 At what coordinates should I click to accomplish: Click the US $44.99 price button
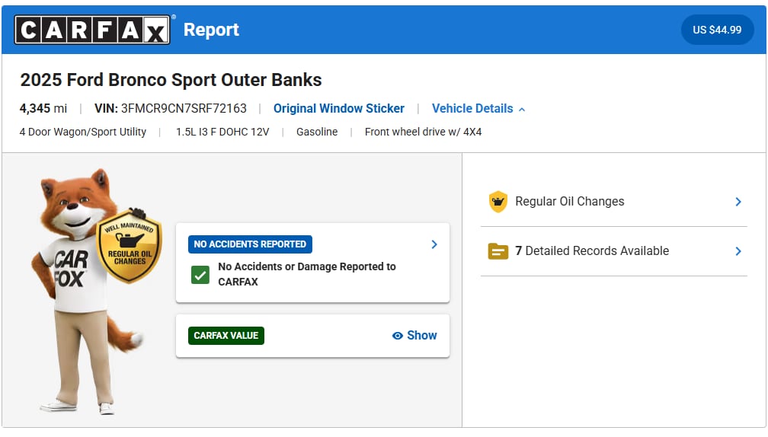pyautogui.click(x=717, y=30)
